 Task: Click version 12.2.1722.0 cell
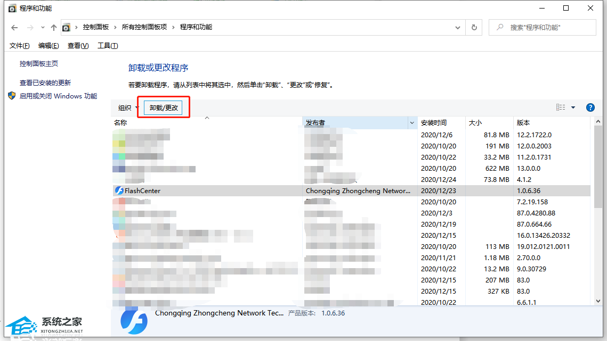(534, 135)
